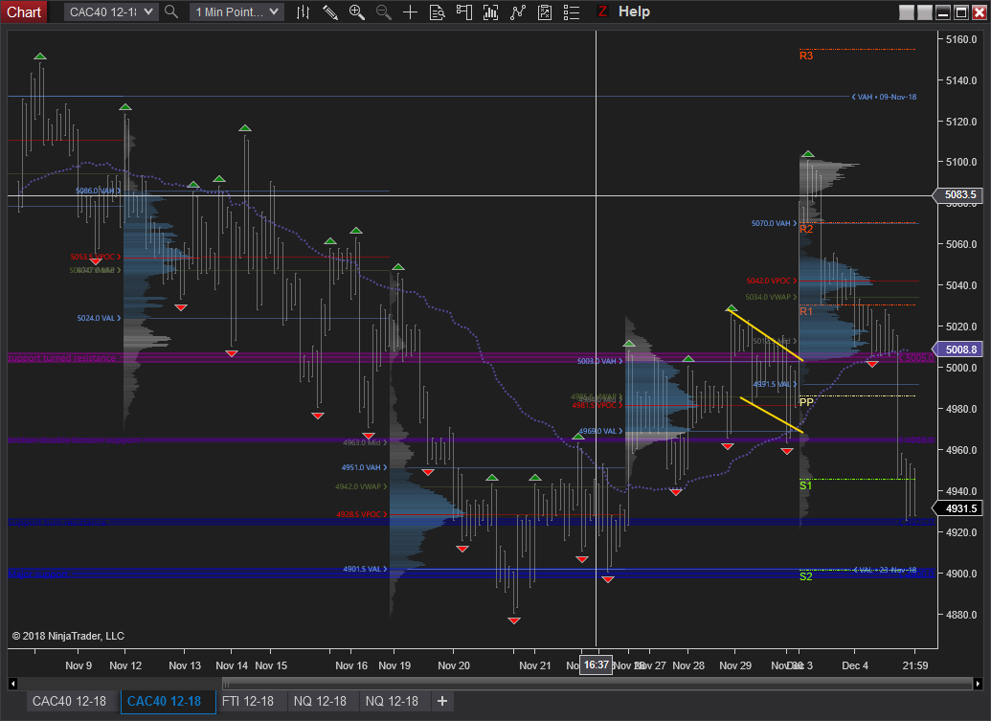
Task: Click the 5160.0 price axis label
Action: click(961, 39)
